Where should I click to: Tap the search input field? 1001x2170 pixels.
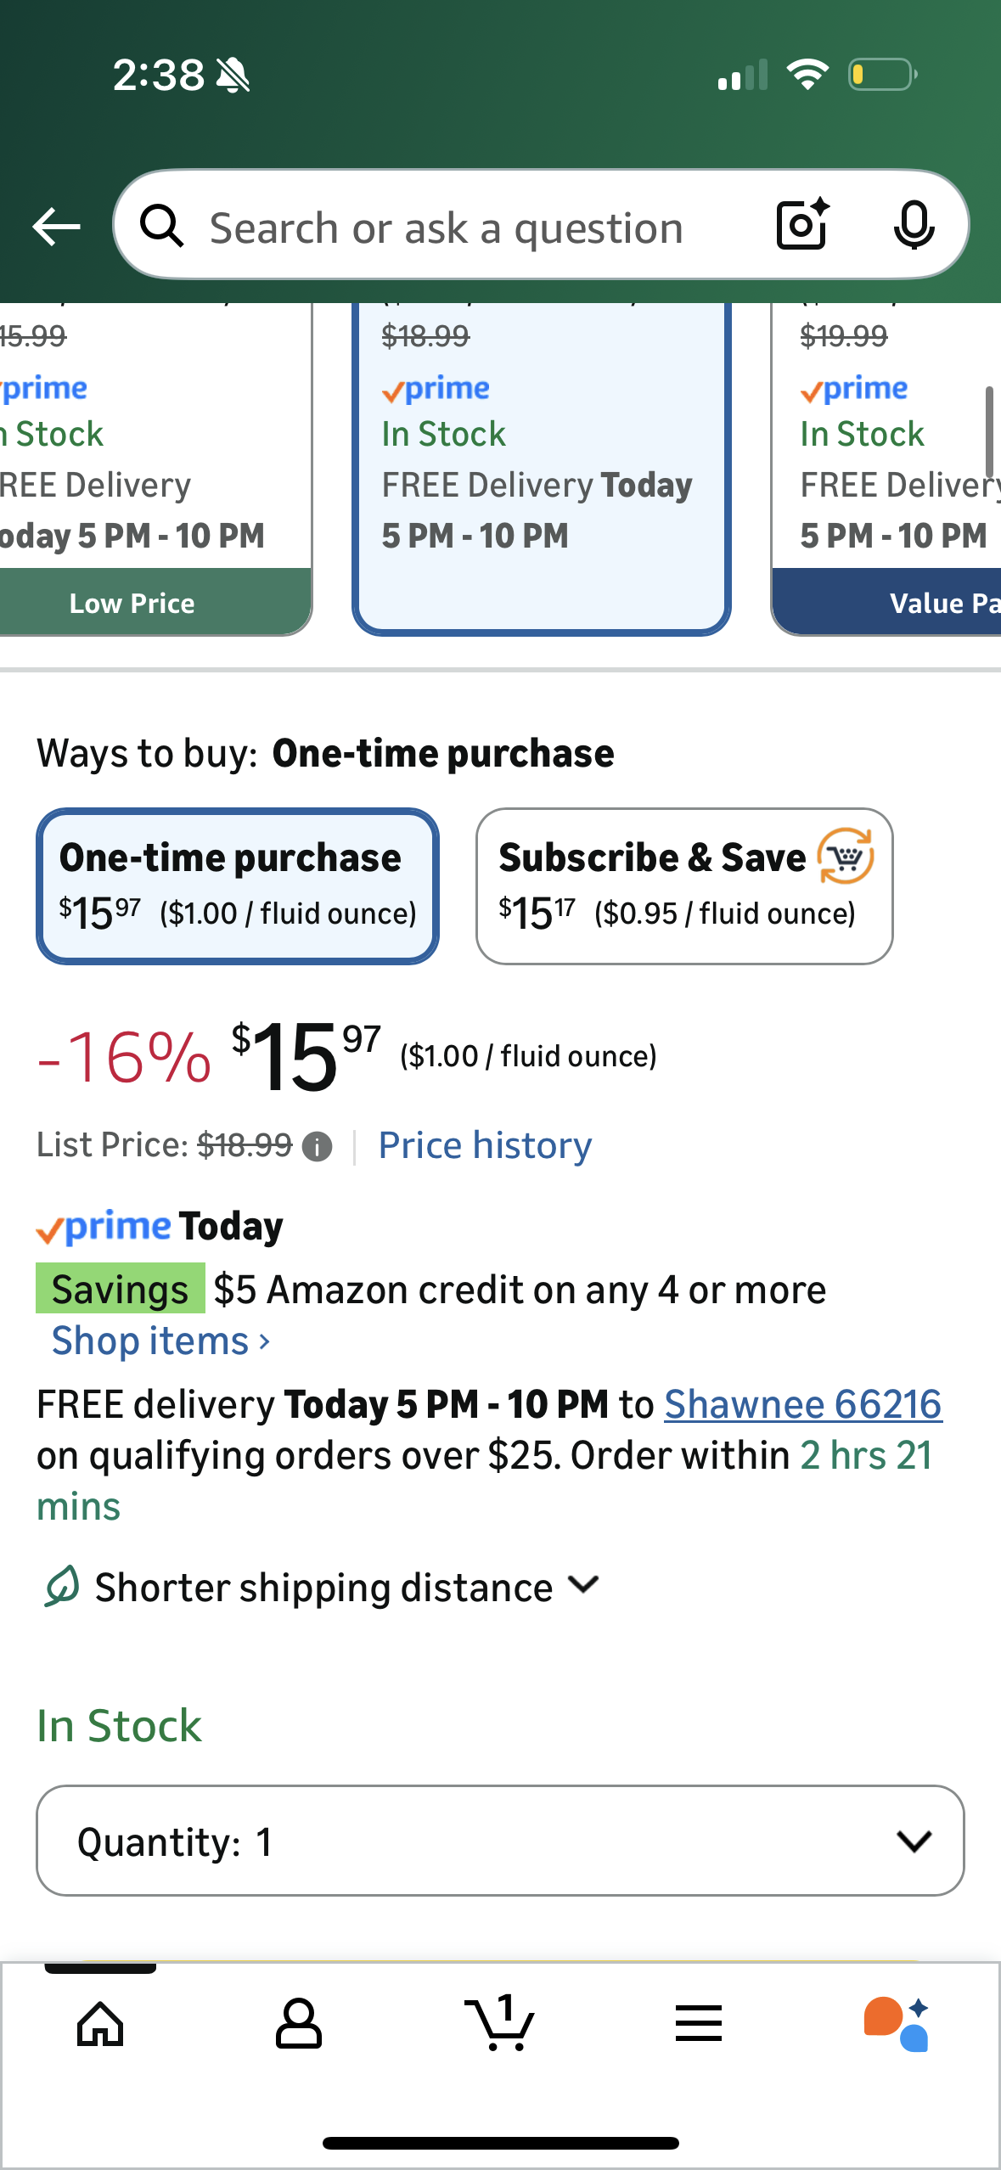pyautogui.click(x=446, y=228)
